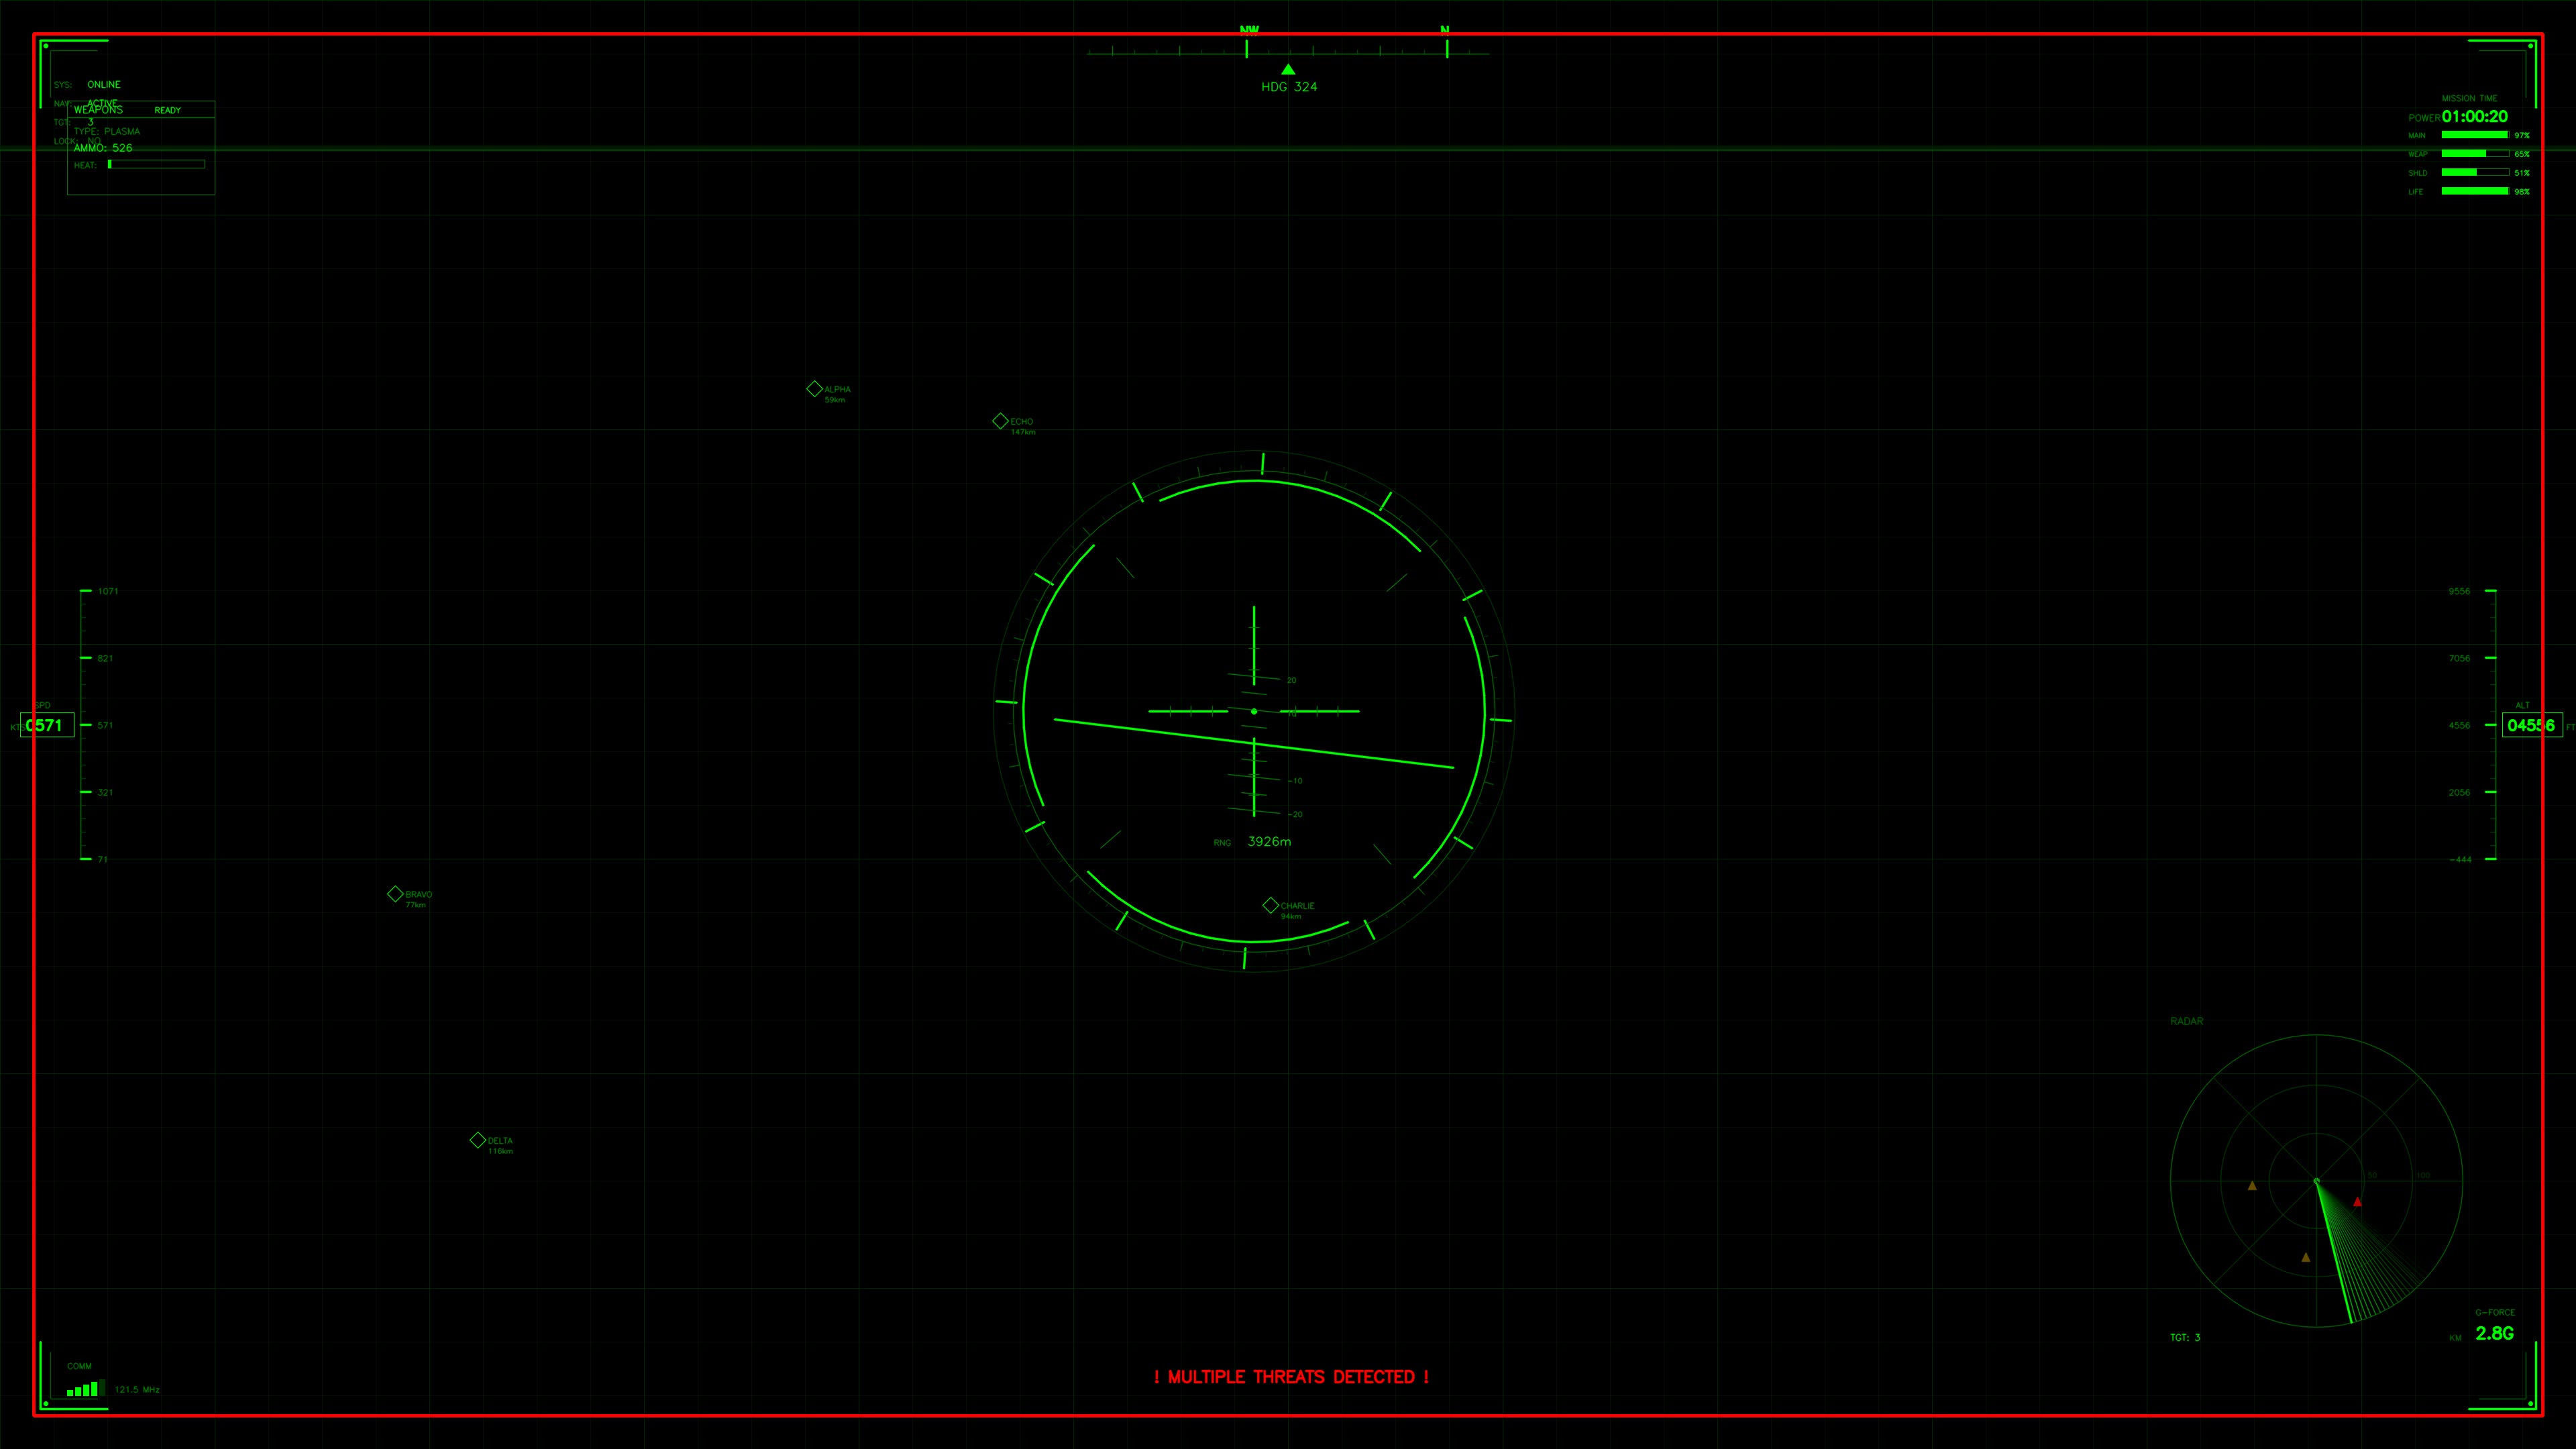Expand the RADAR panel
This screenshot has width=2576, height=1449.
pyautogui.click(x=2186, y=1021)
